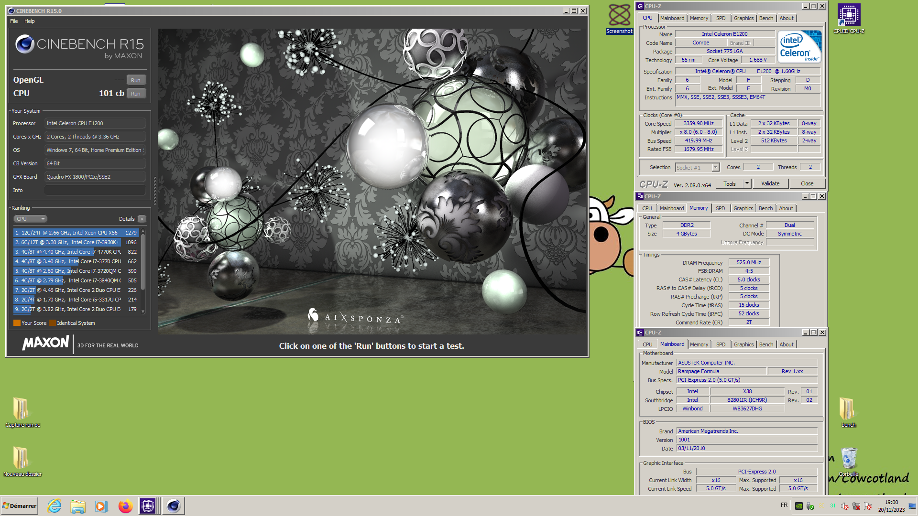Click the Rampage Formula model field
Screen dimensions: 918x516
[x=721, y=371]
